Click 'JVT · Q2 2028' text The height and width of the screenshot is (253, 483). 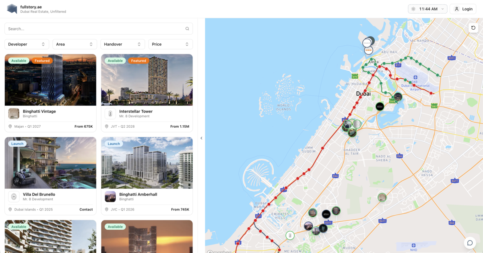pyautogui.click(x=122, y=126)
